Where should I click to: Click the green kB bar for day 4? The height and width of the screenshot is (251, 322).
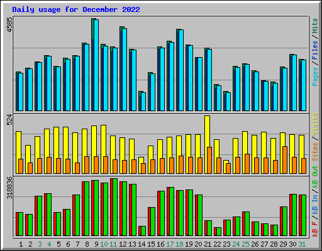(49, 215)
